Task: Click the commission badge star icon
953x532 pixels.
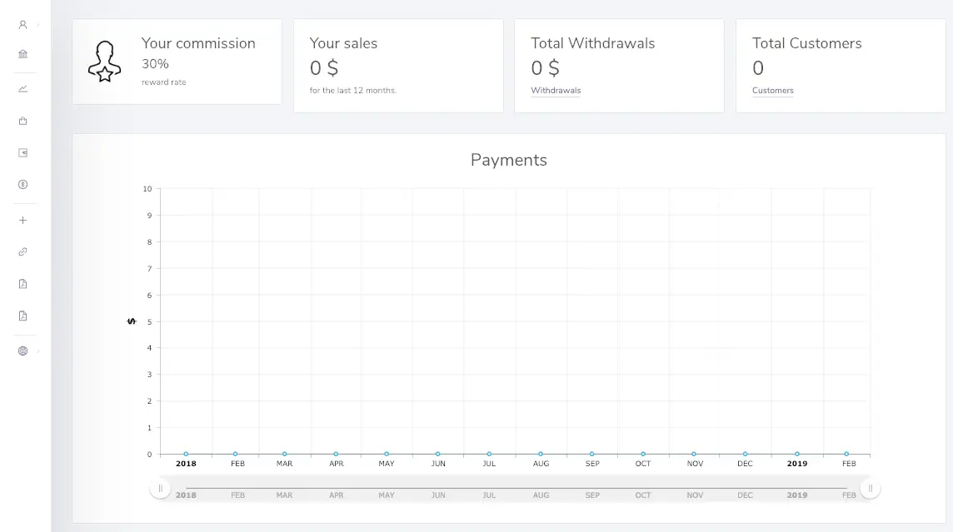Action: pyautogui.click(x=105, y=62)
